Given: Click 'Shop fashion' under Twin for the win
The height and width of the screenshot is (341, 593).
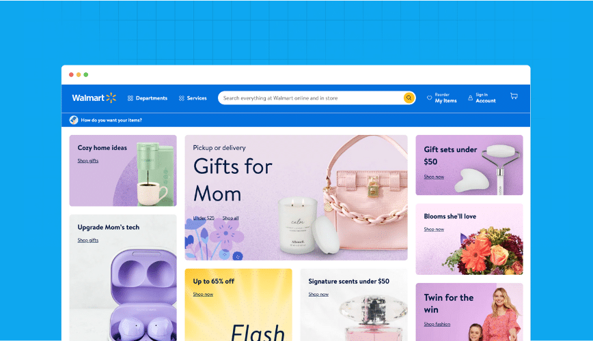Looking at the screenshot, I should tap(437, 324).
